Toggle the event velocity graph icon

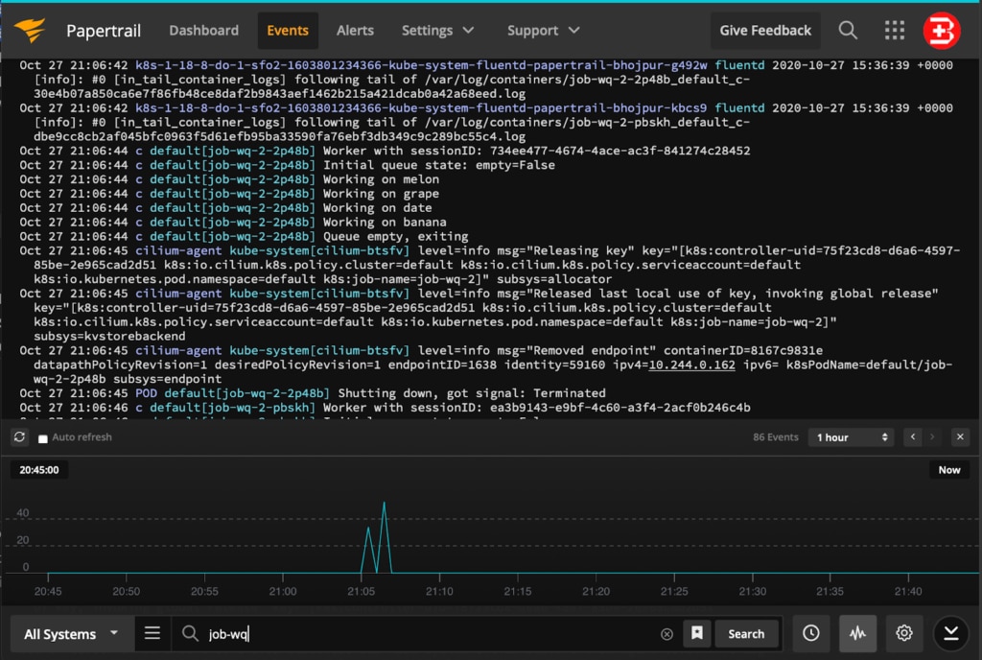857,633
